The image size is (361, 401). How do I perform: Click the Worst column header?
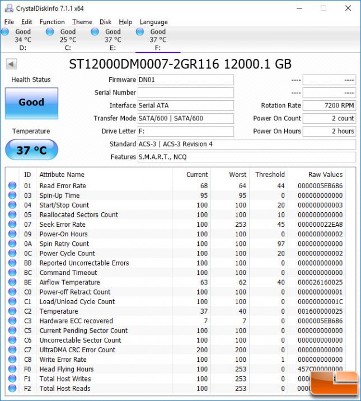[x=230, y=174]
